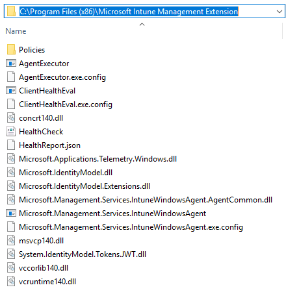Select HealthReport.json file name
286x294 pixels.
coord(49,145)
